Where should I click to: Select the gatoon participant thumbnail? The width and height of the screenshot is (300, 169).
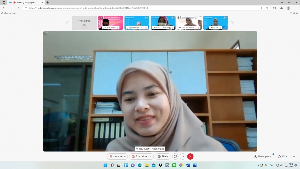(215, 23)
